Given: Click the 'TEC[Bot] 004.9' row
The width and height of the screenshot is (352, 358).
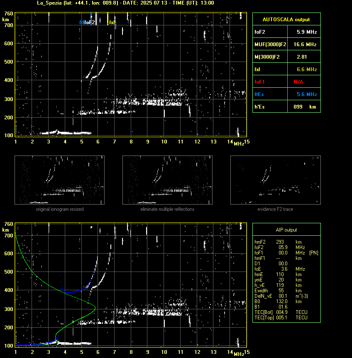Looking at the screenshot, I should [281, 312].
